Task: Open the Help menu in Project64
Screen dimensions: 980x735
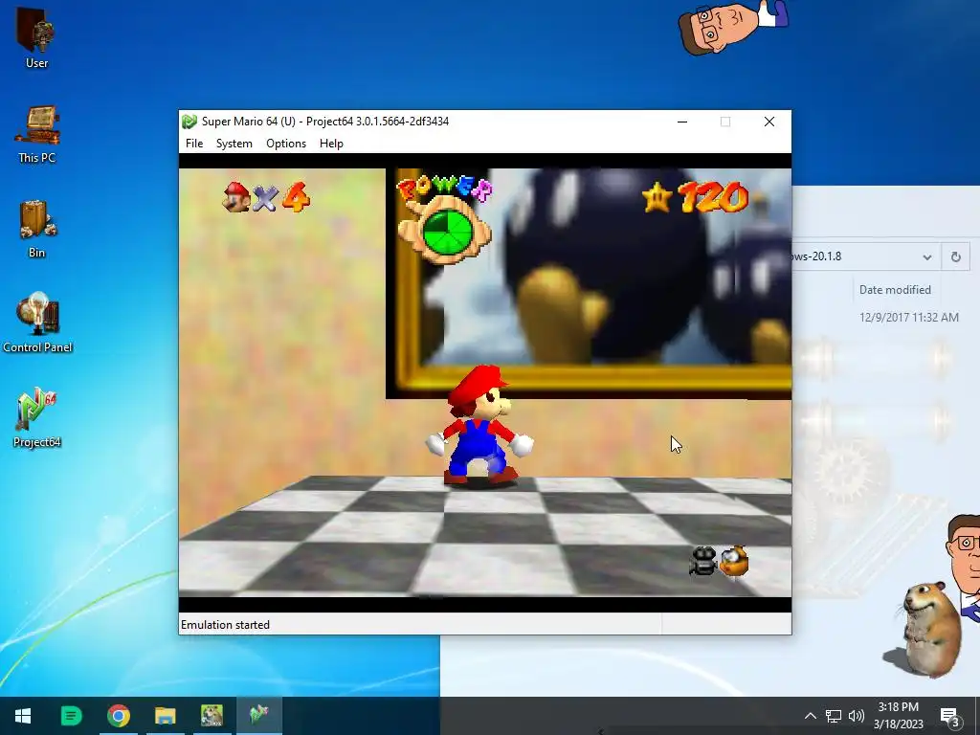Action: pos(331,144)
